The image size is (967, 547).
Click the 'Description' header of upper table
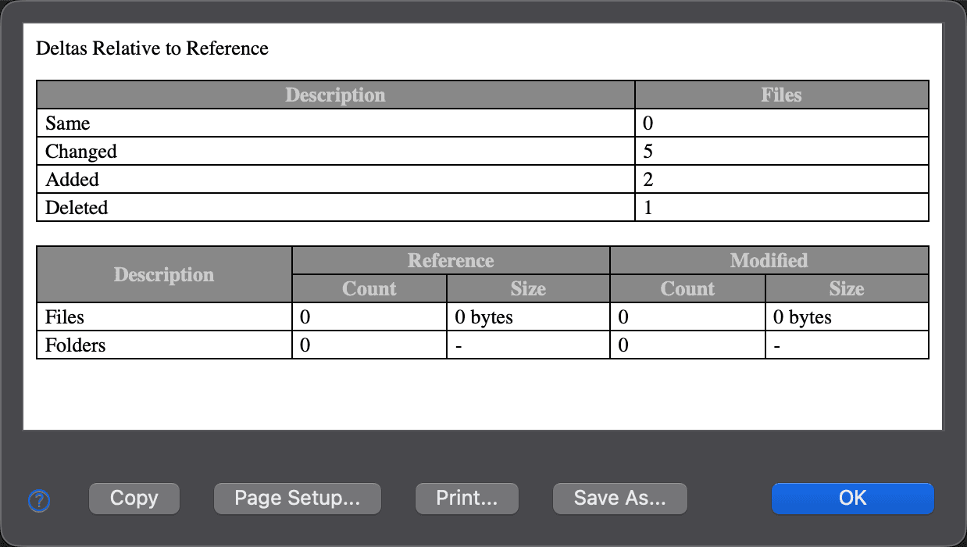coord(336,95)
